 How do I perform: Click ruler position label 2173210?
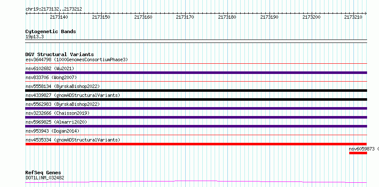coord(353,17)
